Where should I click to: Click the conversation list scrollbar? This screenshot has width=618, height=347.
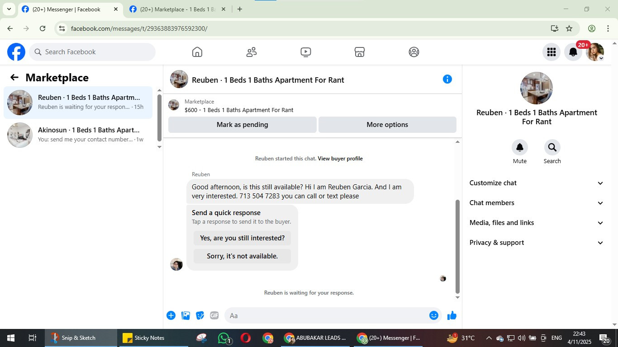pos(159,117)
